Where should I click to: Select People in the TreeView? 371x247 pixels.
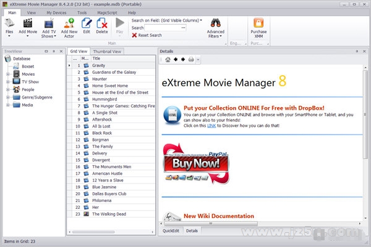(x=28, y=89)
